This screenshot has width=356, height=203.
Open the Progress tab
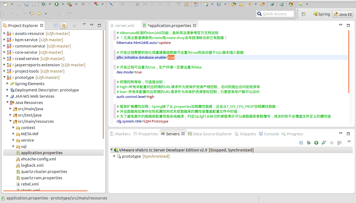point(292,134)
